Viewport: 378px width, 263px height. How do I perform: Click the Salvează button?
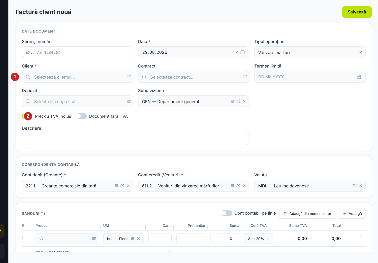click(357, 12)
